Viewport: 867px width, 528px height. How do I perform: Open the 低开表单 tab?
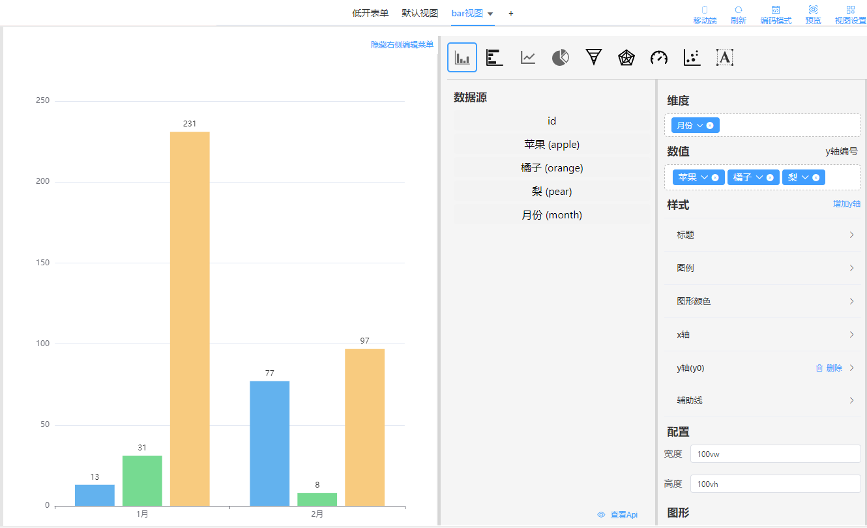click(370, 13)
